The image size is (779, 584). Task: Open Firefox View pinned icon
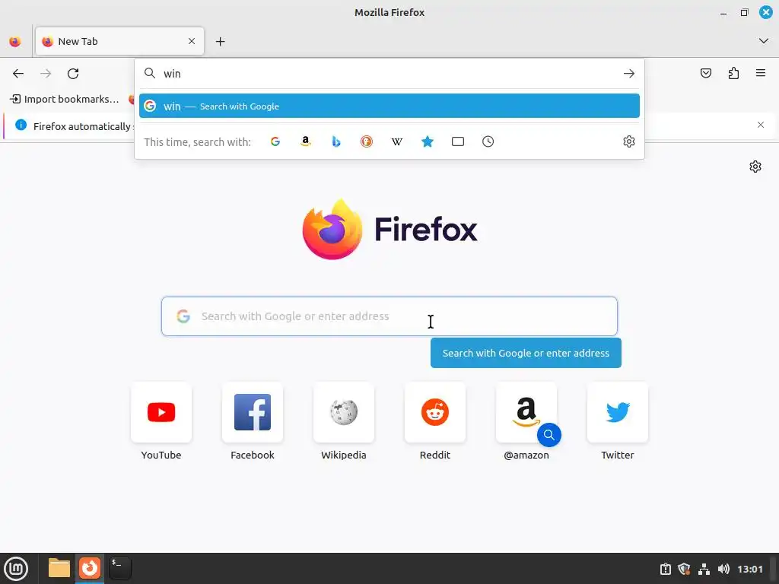pyautogui.click(x=15, y=41)
